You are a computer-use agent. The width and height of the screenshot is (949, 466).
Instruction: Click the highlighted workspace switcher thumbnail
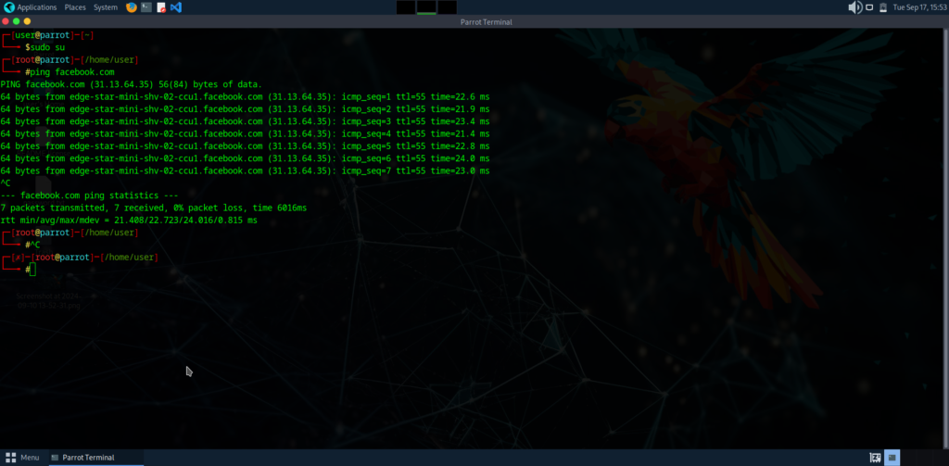[x=892, y=458]
